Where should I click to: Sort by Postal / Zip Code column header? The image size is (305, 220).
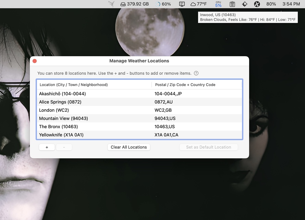pyautogui.click(x=197, y=85)
